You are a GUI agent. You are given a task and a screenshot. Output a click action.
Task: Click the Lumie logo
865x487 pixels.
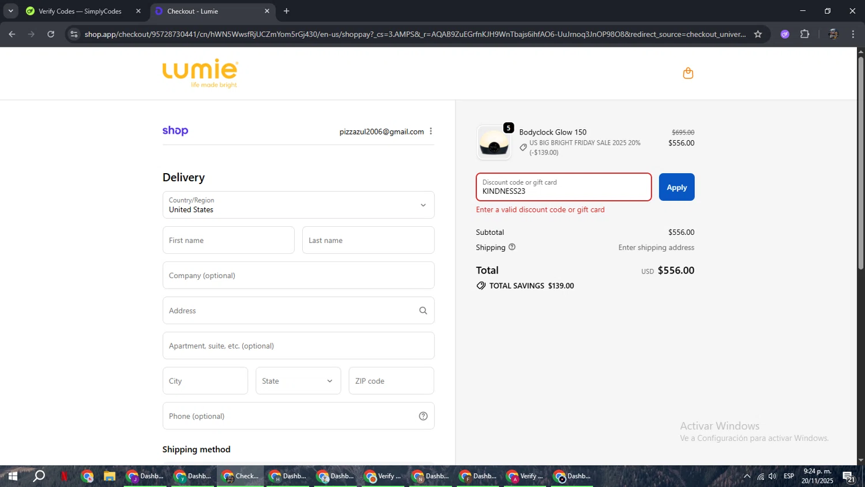pyautogui.click(x=200, y=73)
